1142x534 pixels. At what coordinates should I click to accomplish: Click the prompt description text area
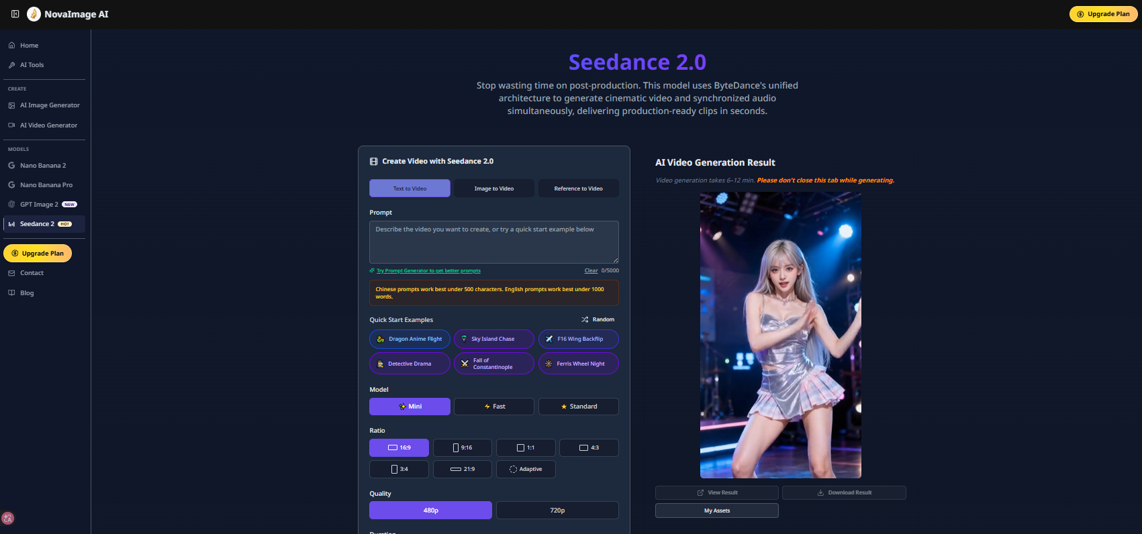tap(494, 242)
